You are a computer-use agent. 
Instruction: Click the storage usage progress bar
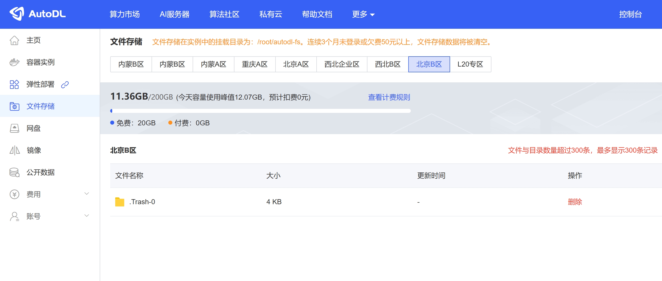point(260,111)
